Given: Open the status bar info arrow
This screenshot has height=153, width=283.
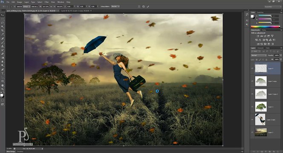Looking at the screenshot, I should 43,149.
